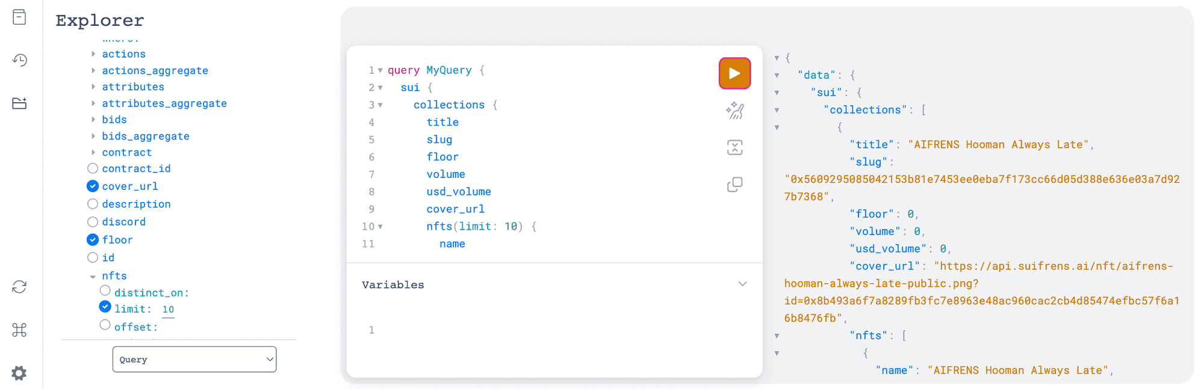Show the query history icon
This screenshot has height=389, width=1204.
click(x=19, y=60)
